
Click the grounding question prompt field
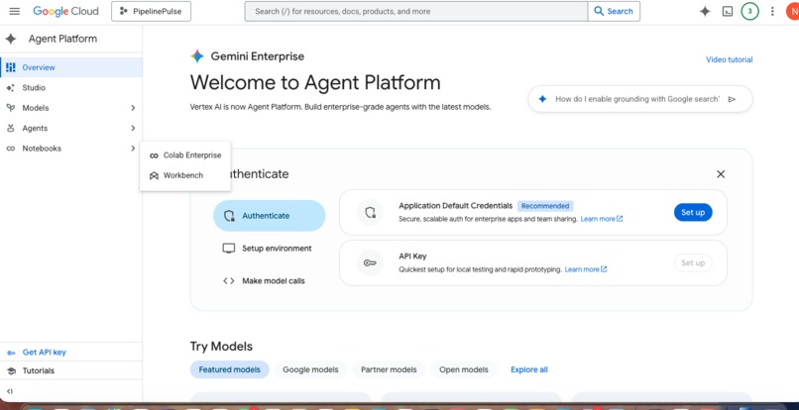pos(637,99)
